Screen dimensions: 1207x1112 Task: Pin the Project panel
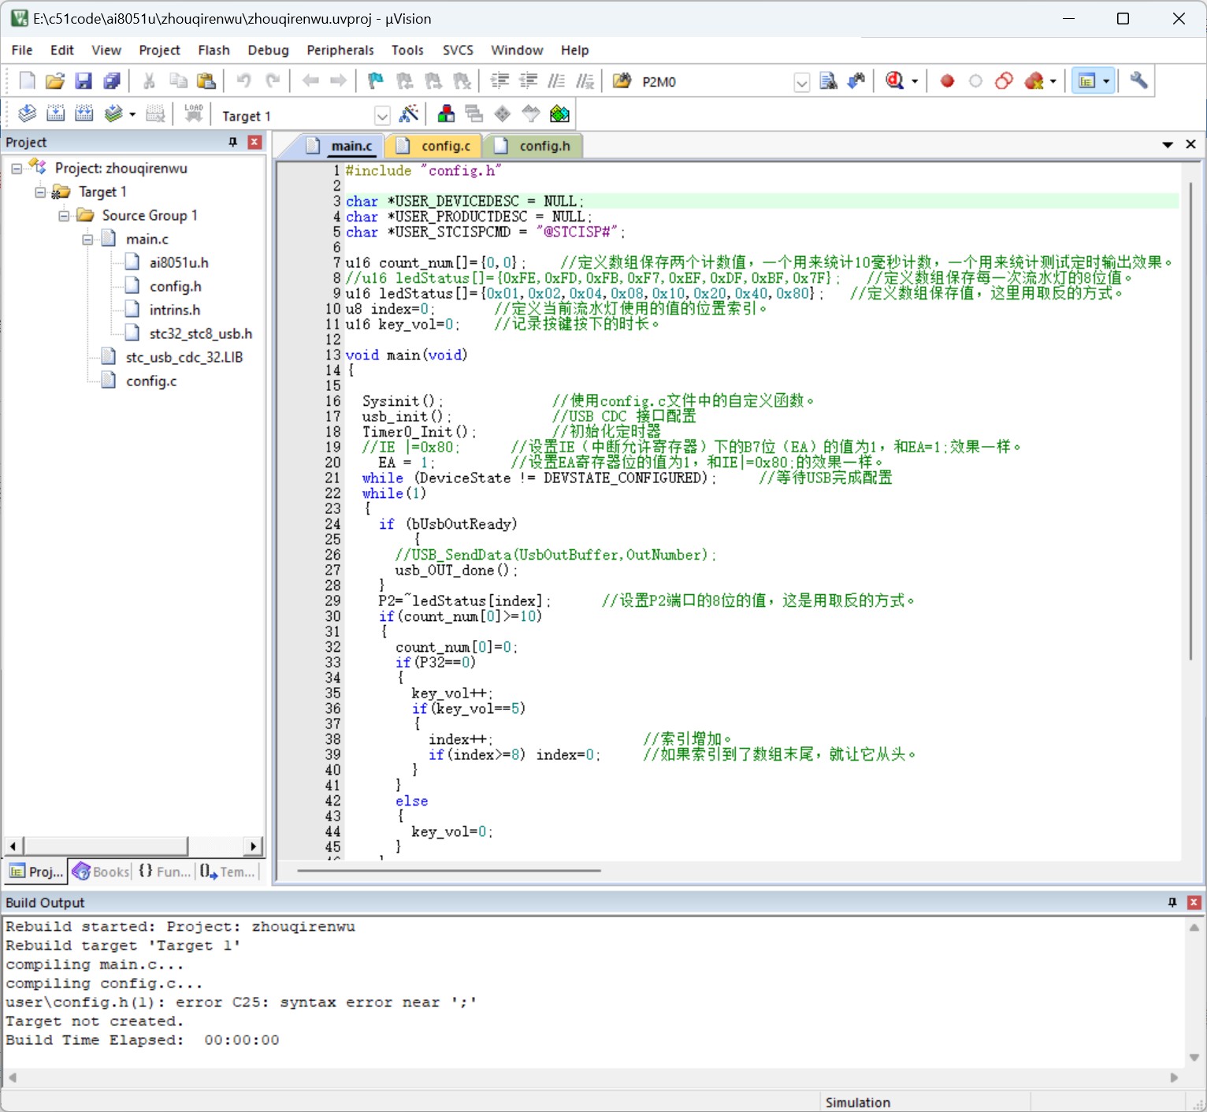coord(233,142)
